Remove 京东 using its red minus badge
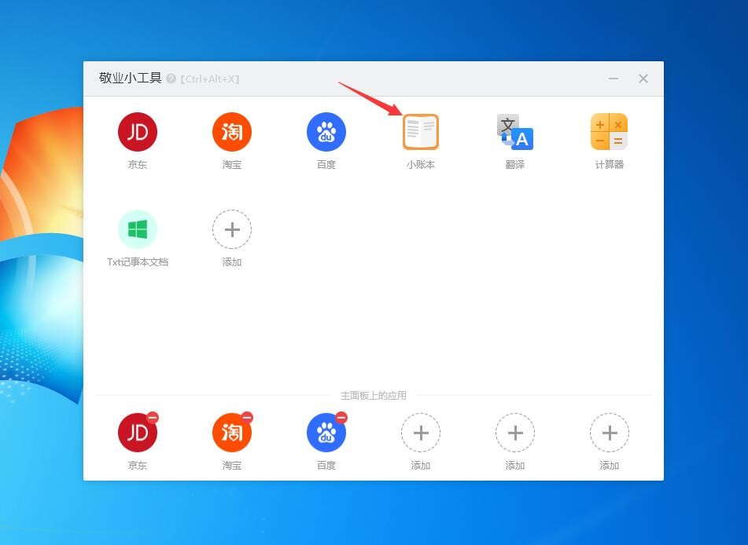Image resolution: width=748 pixels, height=545 pixels. pyautogui.click(x=153, y=417)
